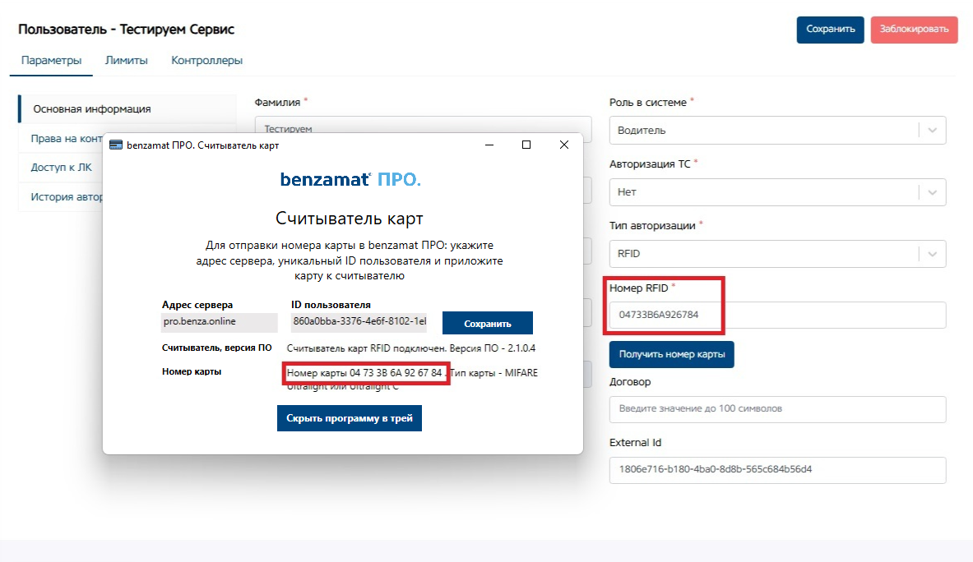Click Получить номер карты button
973x562 pixels.
pos(671,354)
